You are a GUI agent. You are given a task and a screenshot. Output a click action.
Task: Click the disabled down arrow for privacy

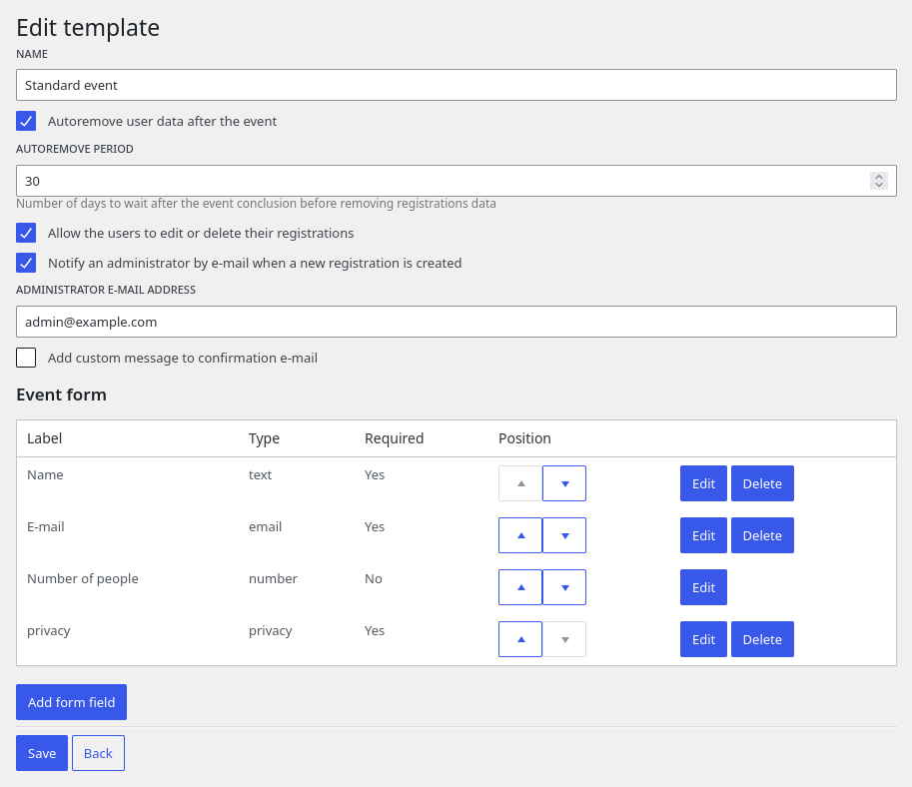[x=564, y=639]
